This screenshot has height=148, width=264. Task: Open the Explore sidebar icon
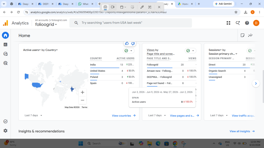pyautogui.click(x=5, y=54)
